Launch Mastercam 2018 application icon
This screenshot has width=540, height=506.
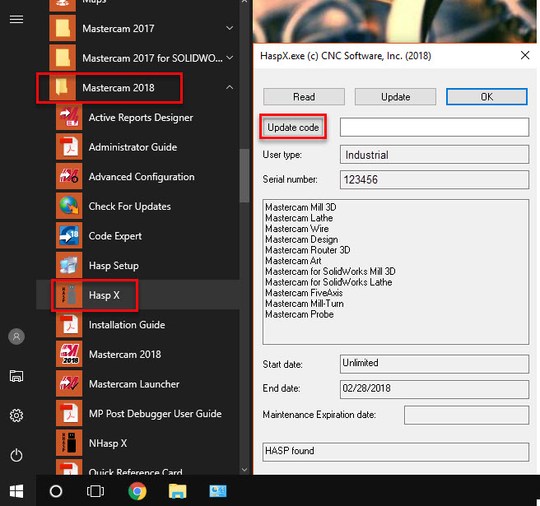69,354
